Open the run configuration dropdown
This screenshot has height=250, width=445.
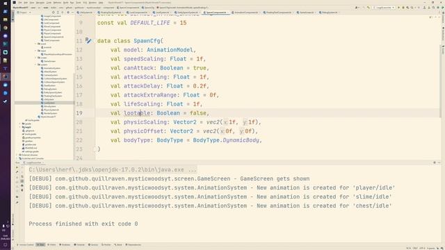coord(383,8)
